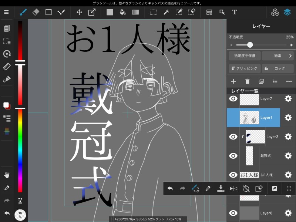Open the page list sidebar icon
The height and width of the screenshot is (222, 296).
[x=7, y=28]
